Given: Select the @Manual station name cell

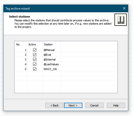Looking at the screenshot, I should (52, 50).
